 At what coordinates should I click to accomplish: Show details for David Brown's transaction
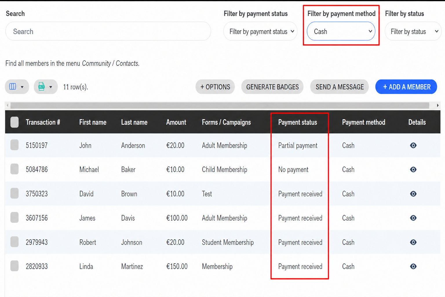413,194
